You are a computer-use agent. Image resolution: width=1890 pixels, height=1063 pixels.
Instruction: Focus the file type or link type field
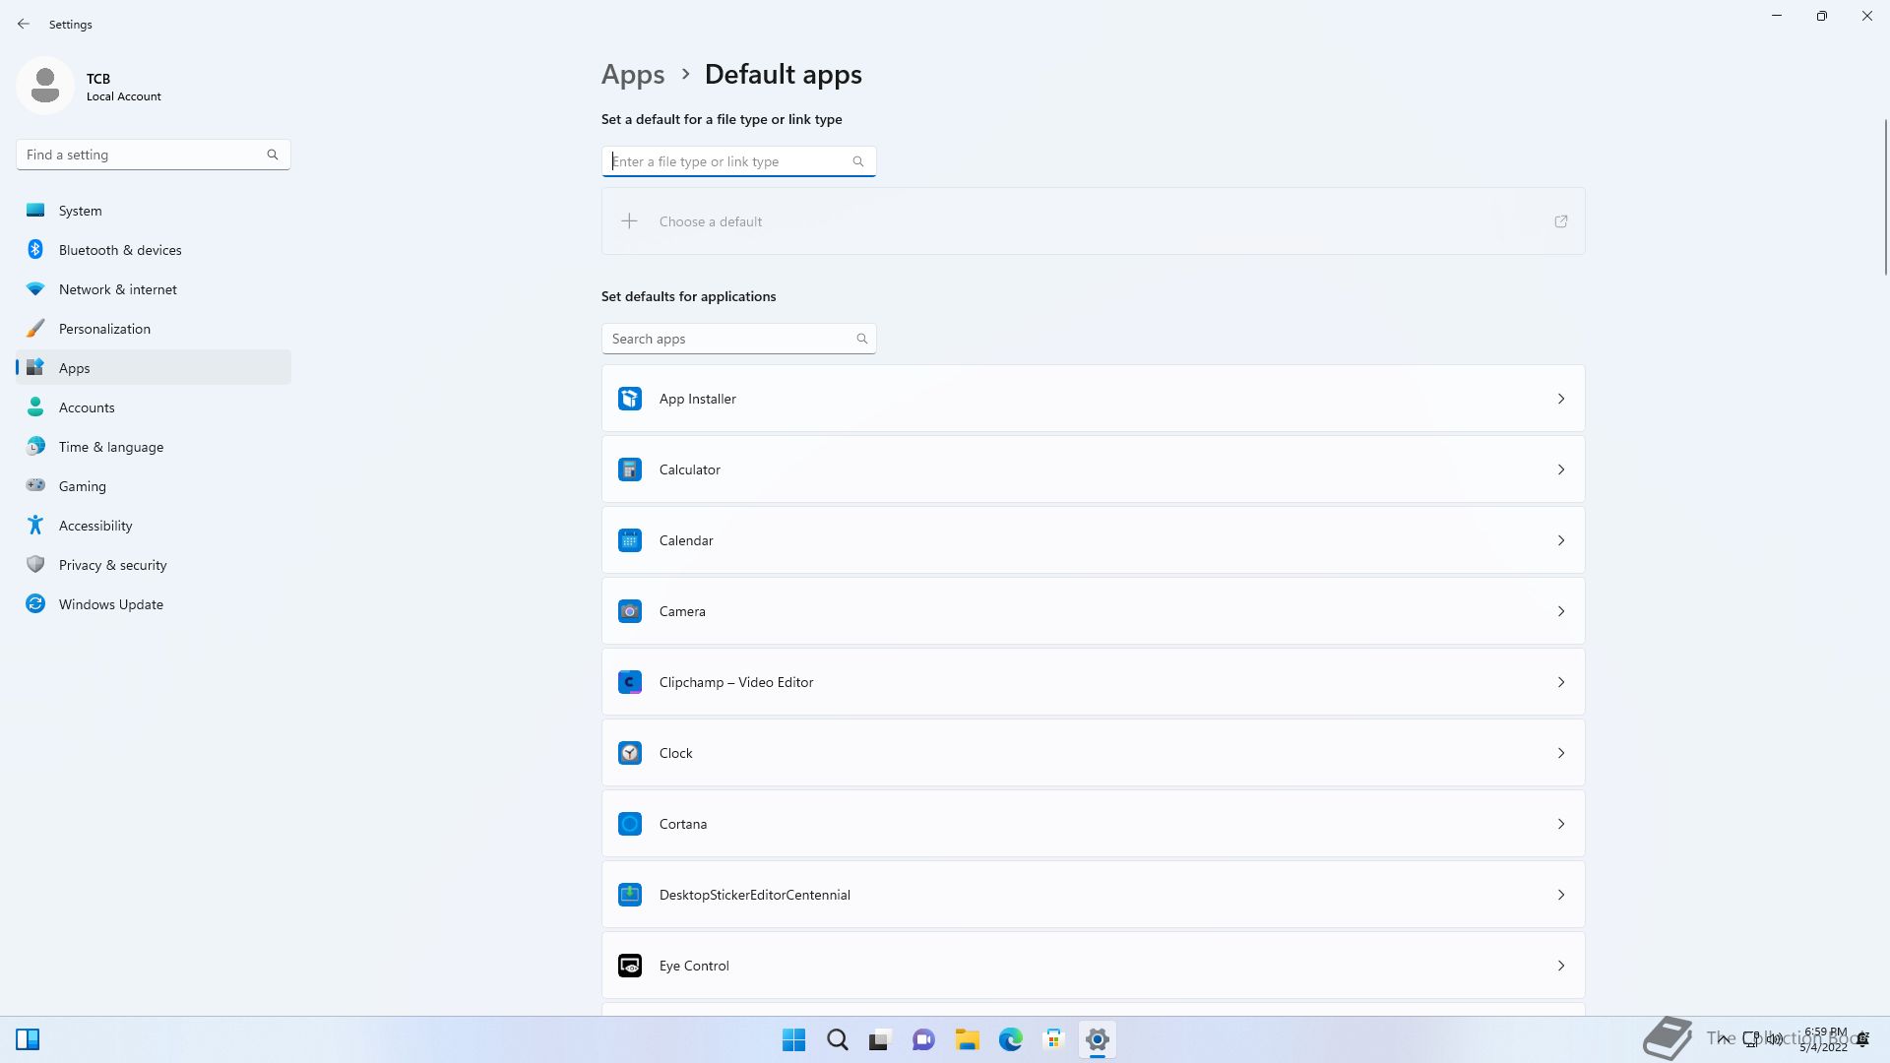point(738,161)
